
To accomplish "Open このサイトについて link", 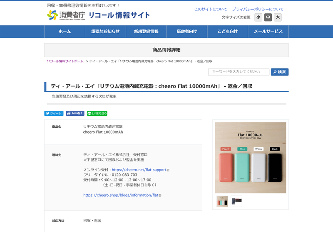I will (x=211, y=9).
